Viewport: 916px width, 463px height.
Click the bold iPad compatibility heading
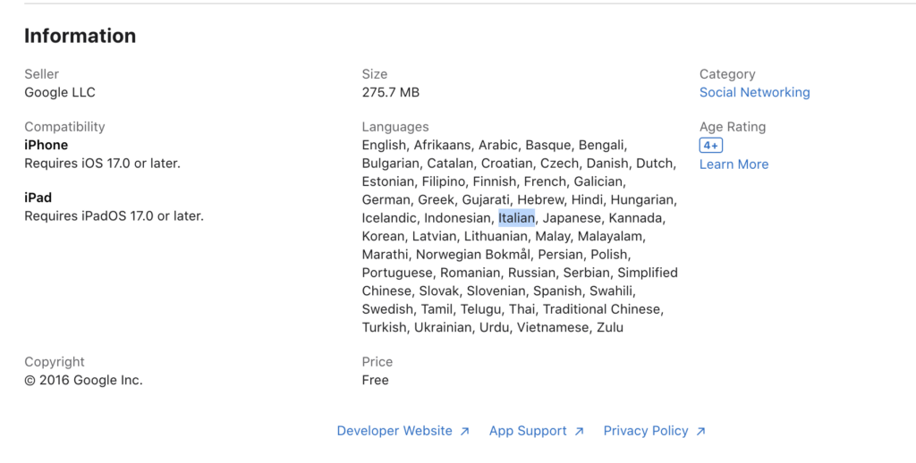[38, 198]
